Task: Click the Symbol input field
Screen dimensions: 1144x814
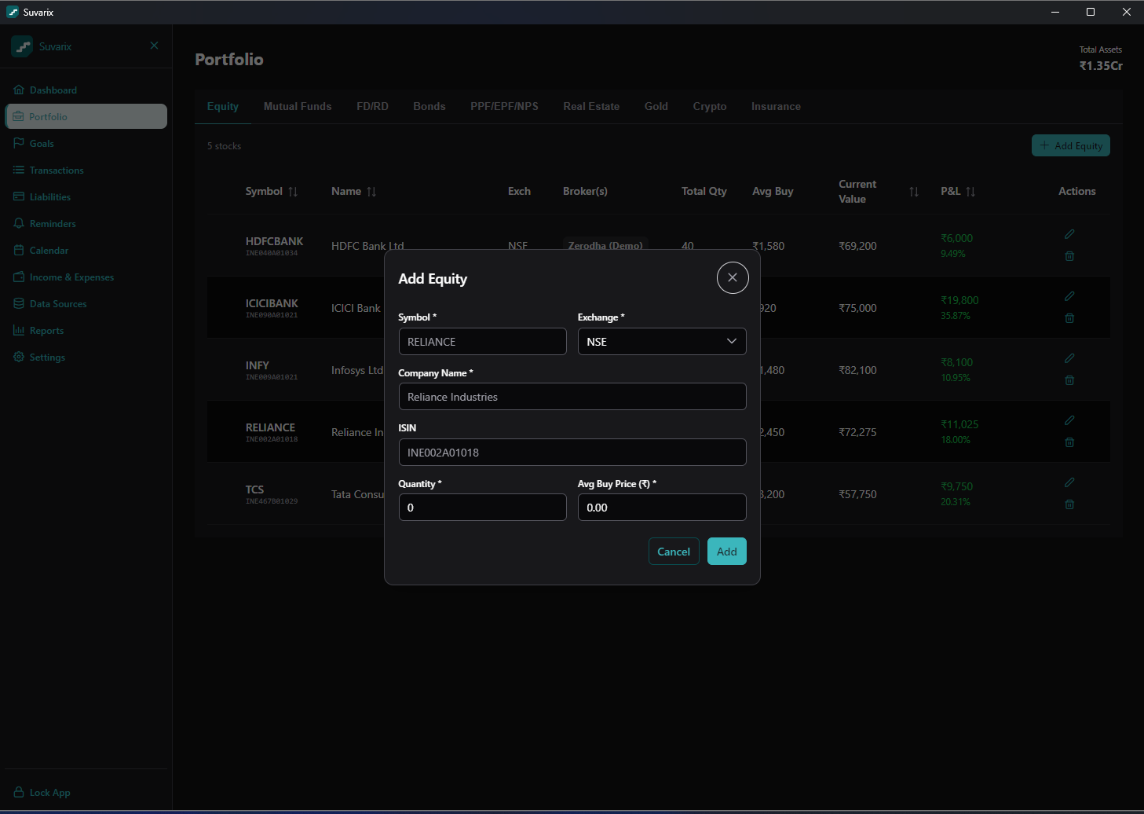Action: [482, 342]
